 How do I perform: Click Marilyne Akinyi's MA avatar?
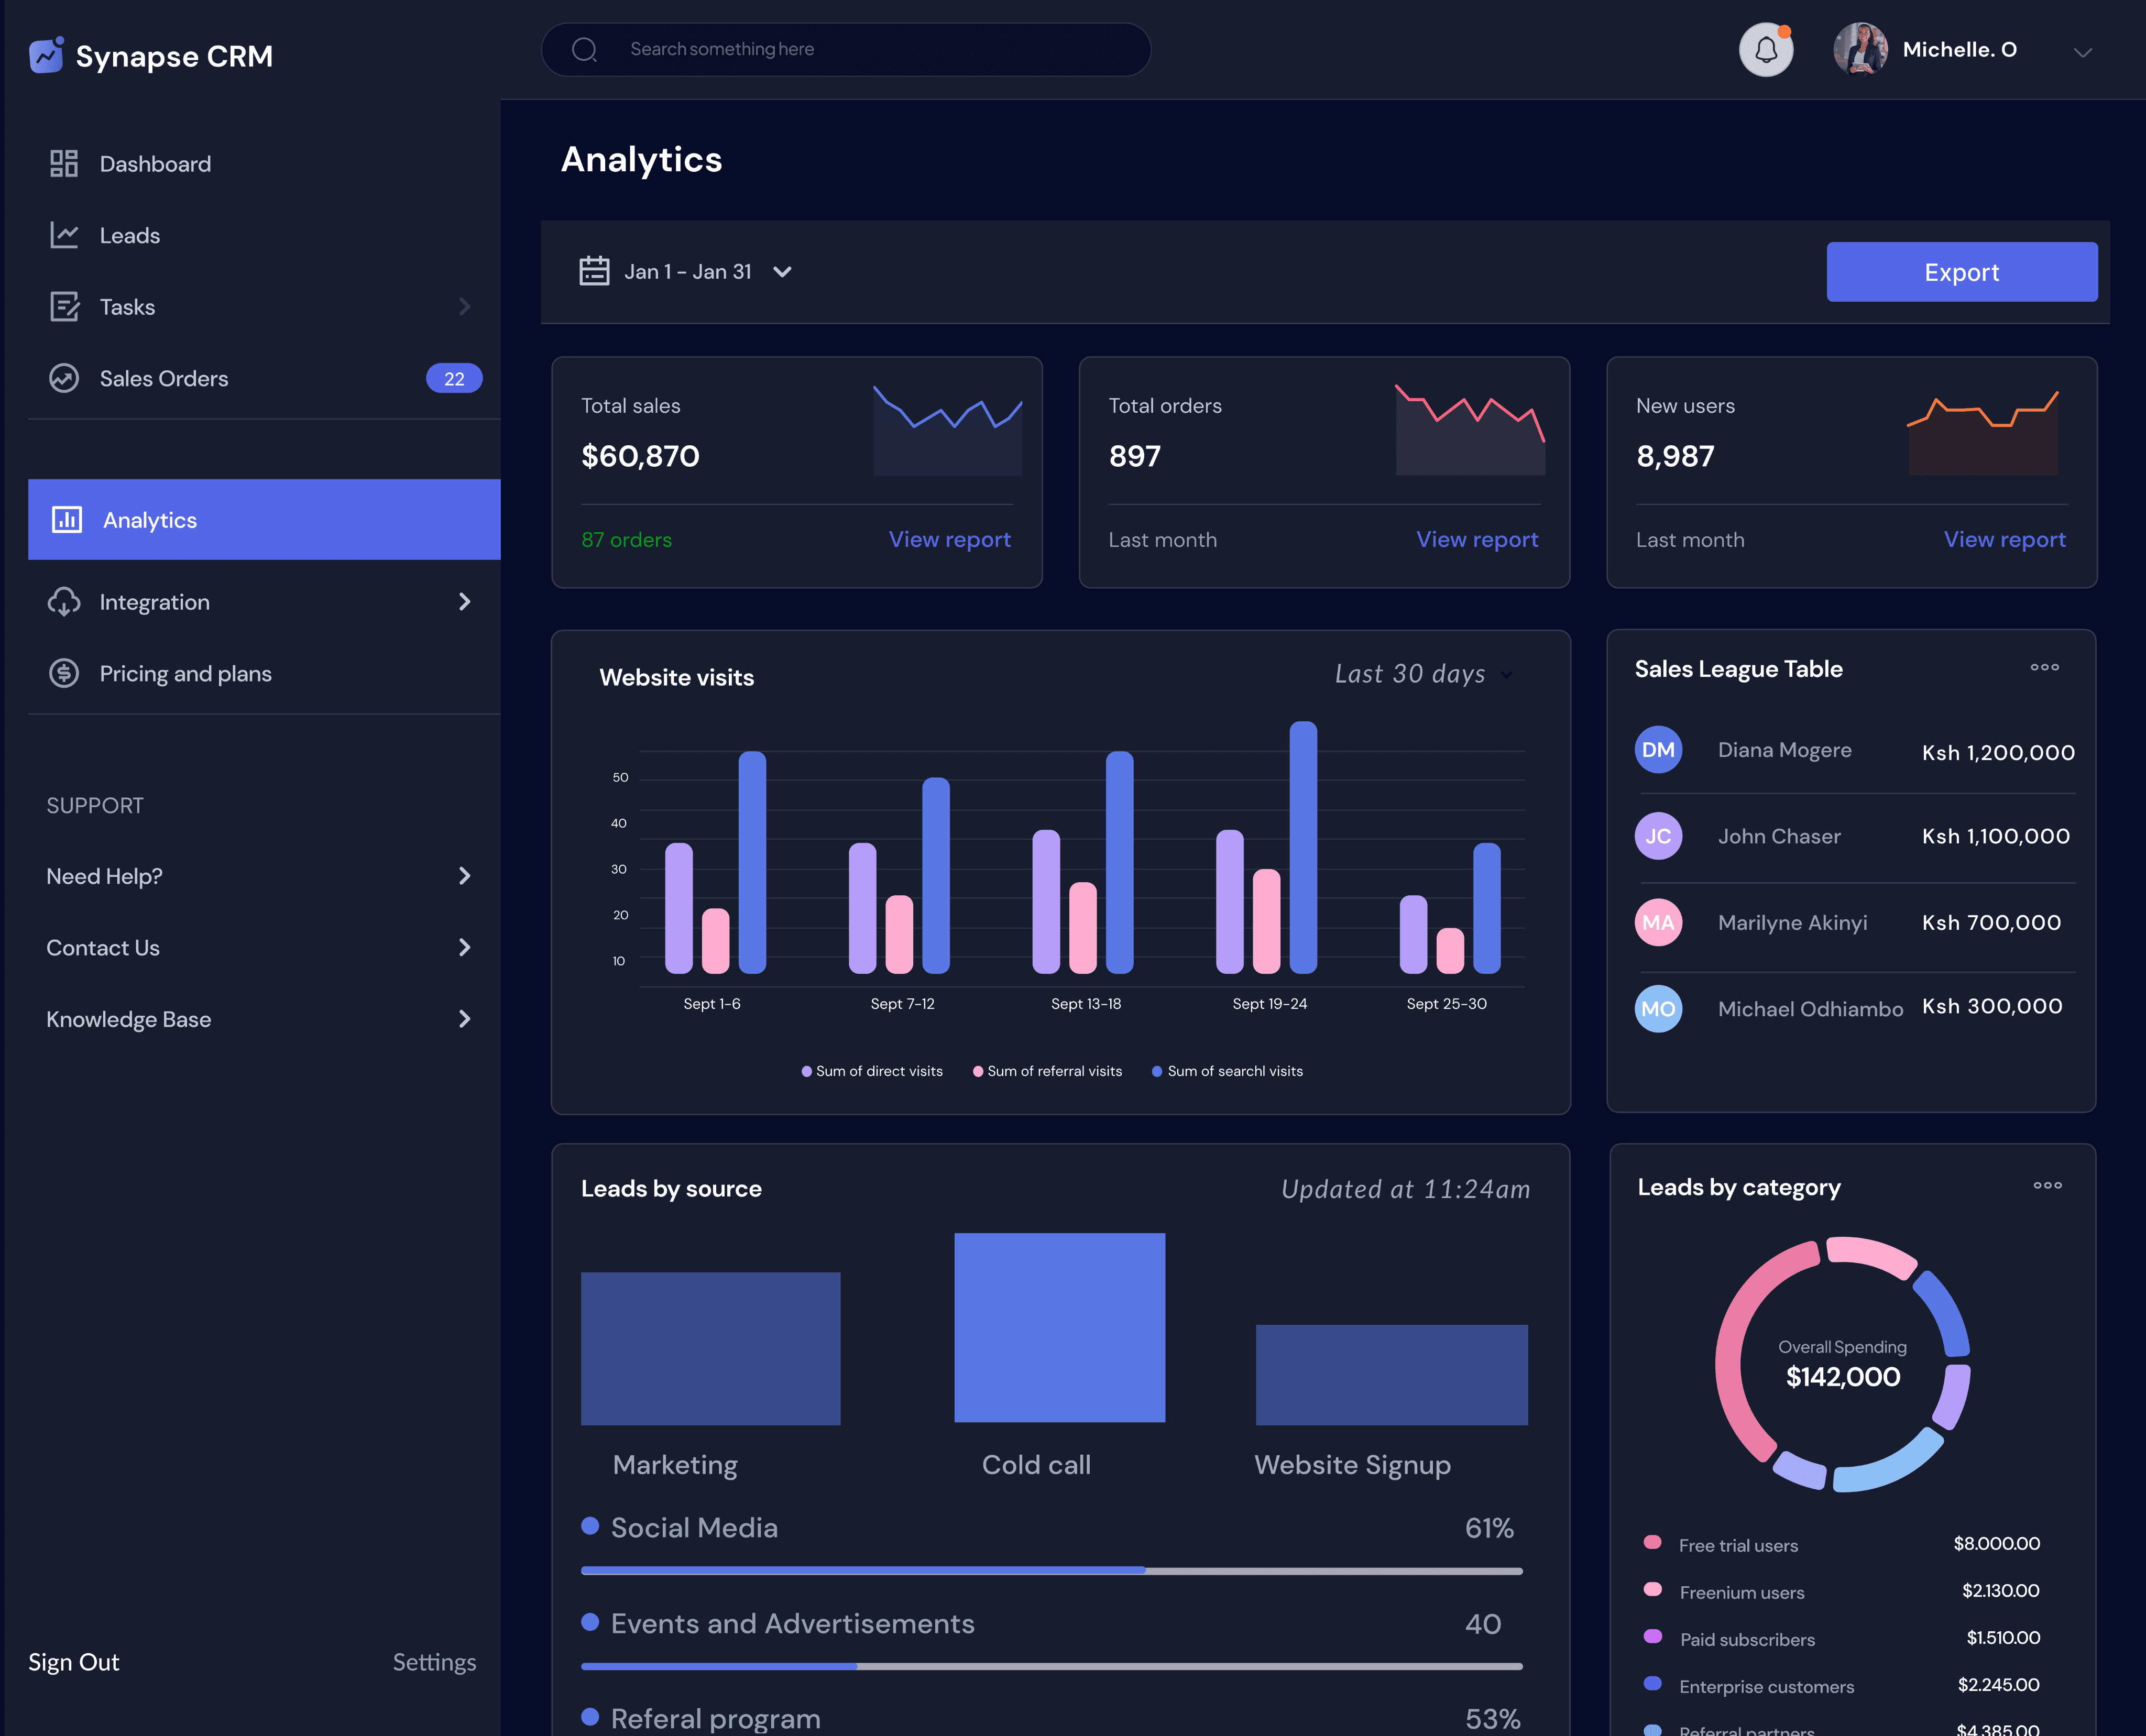click(x=1658, y=922)
